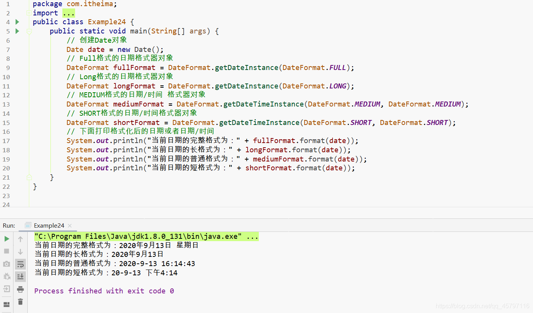Screen dimensions: 533x313
Task: Click console line '当前日期的长格式为：2020年9月13日'
Action: click(x=99, y=255)
